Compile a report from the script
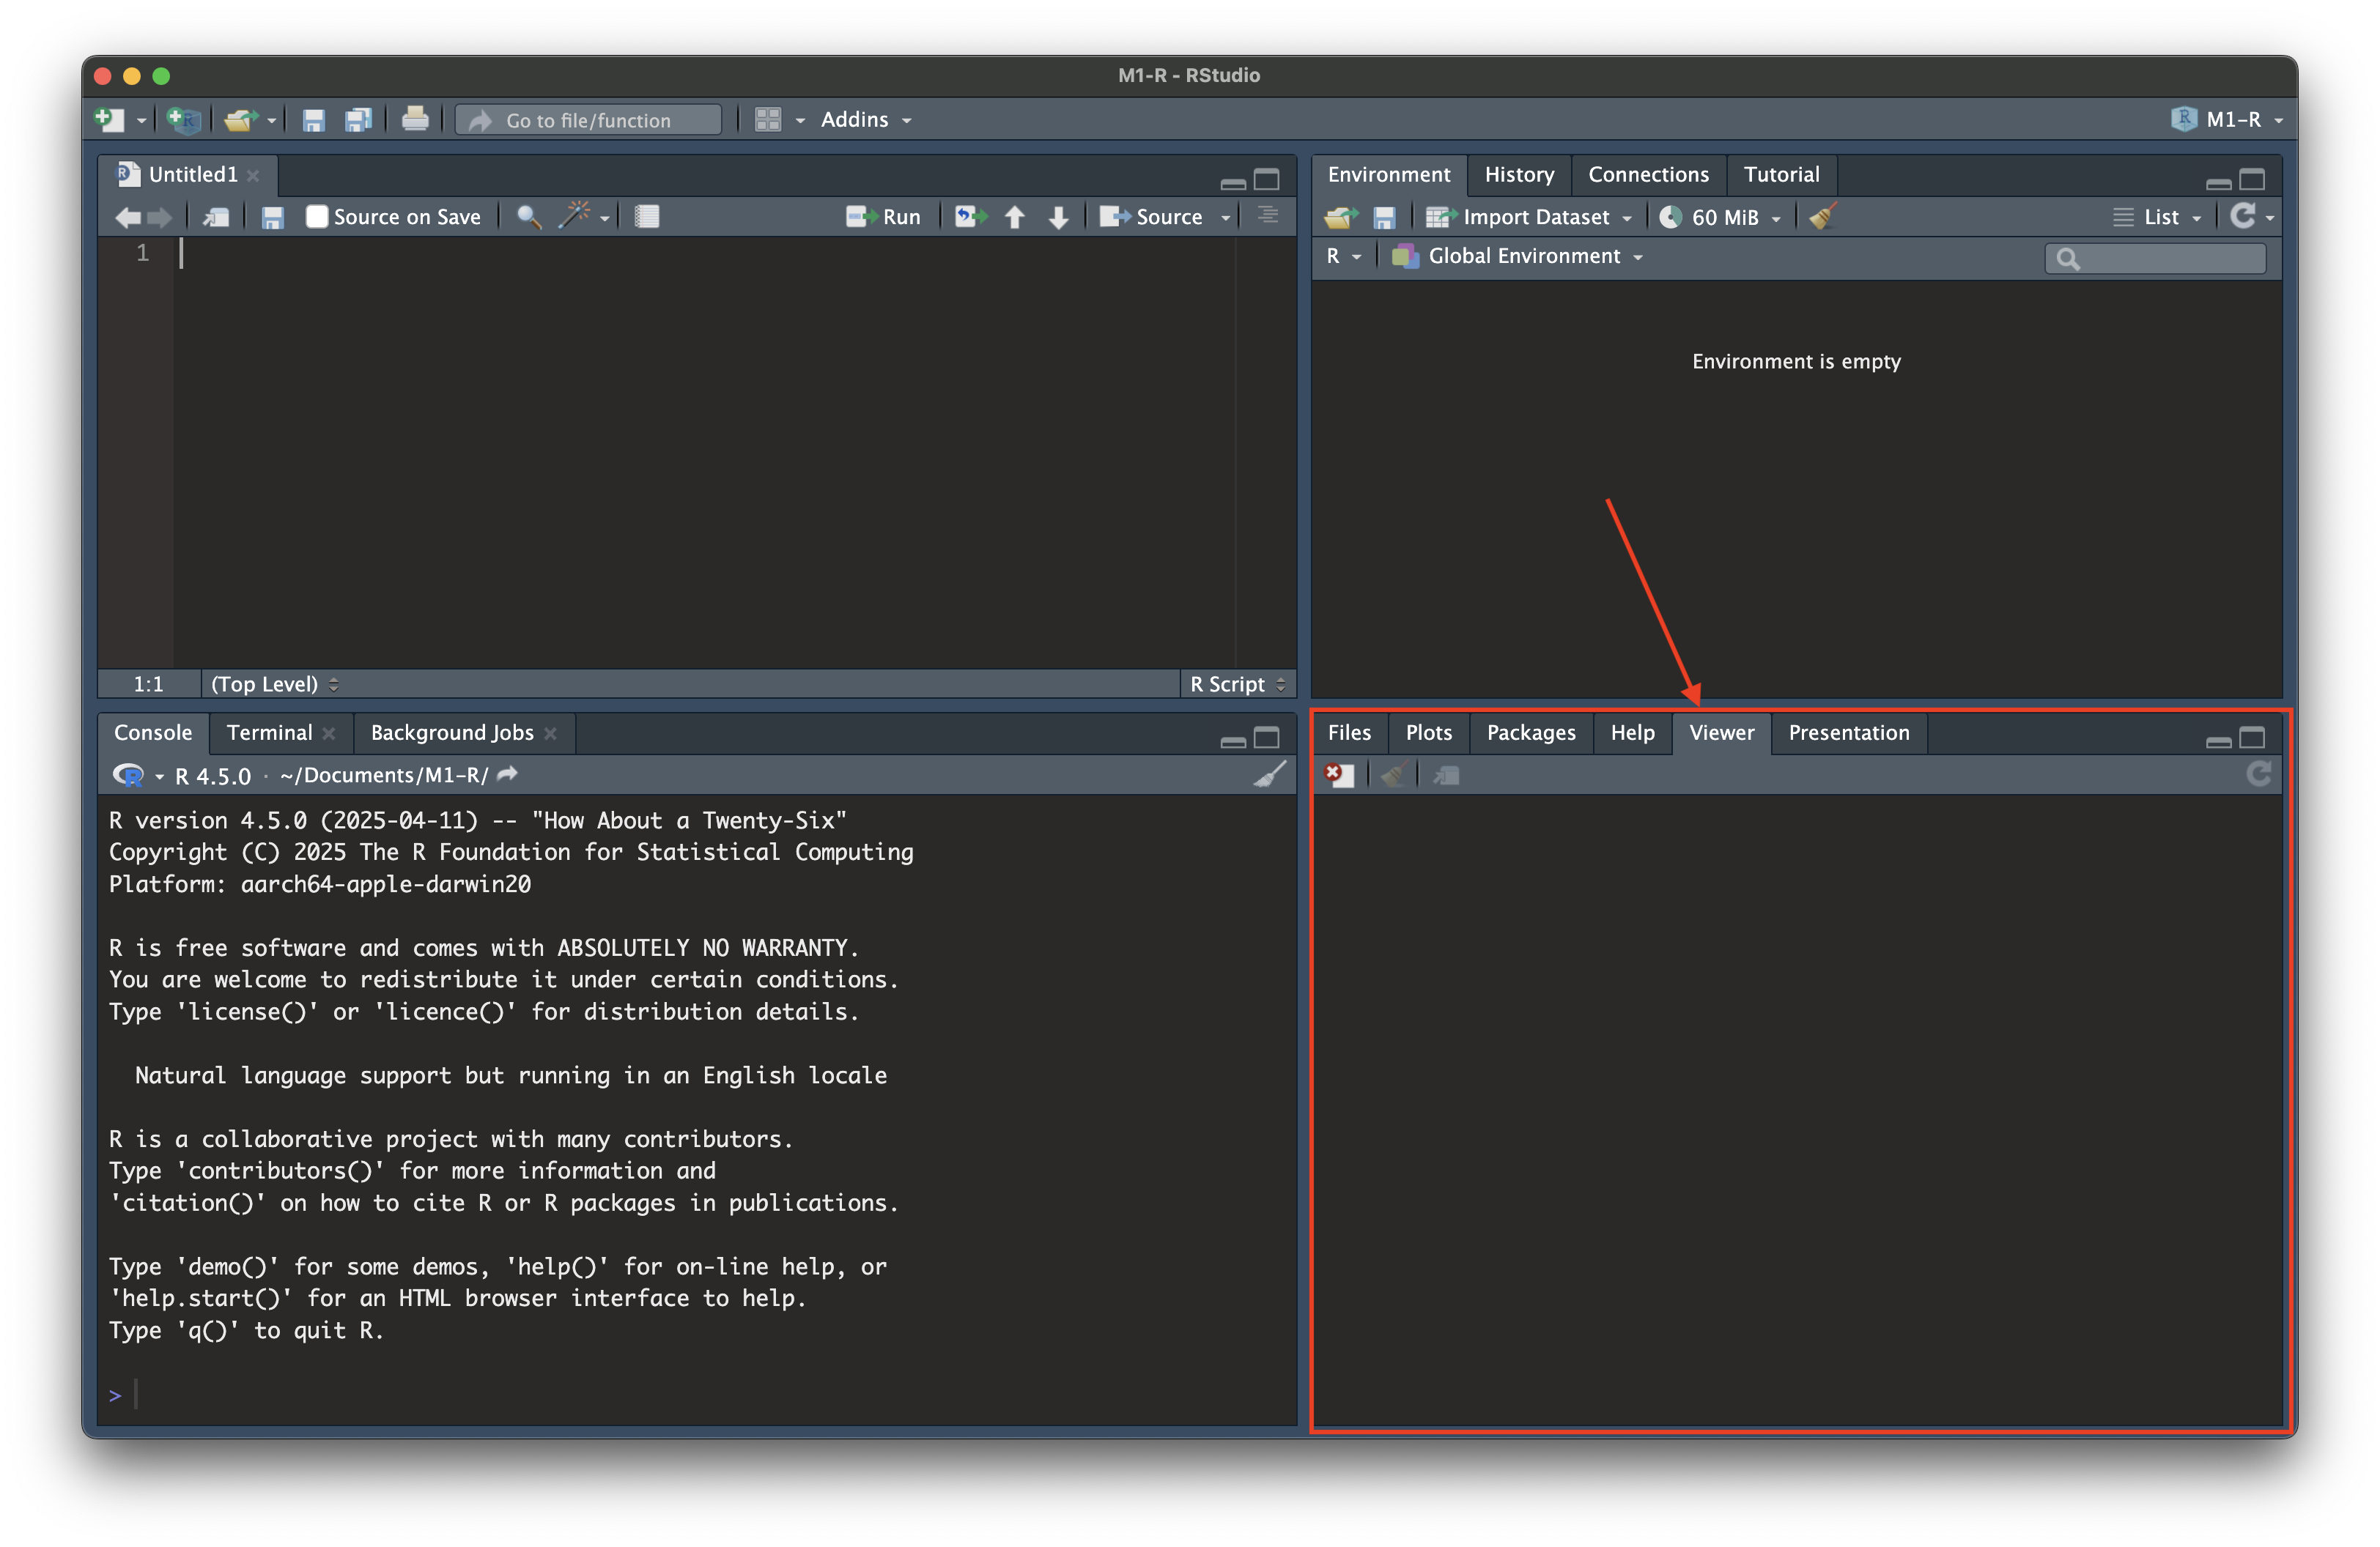 [x=647, y=217]
